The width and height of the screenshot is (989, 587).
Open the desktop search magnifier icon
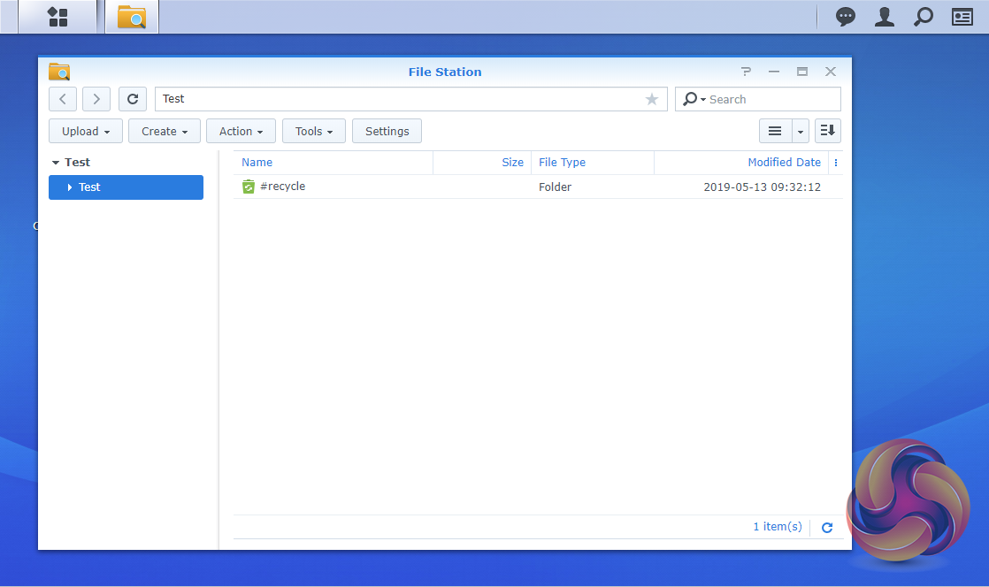pos(924,17)
